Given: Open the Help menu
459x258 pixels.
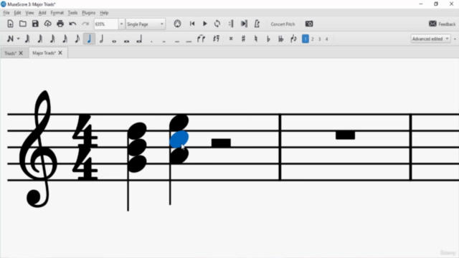Looking at the screenshot, I should 104,13.
